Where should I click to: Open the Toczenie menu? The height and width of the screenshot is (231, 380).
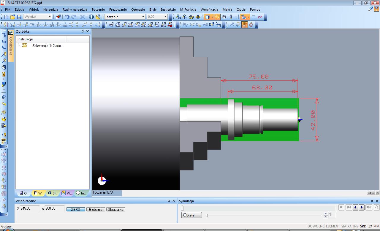[98, 10]
